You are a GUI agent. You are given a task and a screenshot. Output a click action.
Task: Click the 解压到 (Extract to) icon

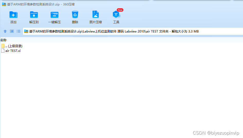(x=34, y=15)
